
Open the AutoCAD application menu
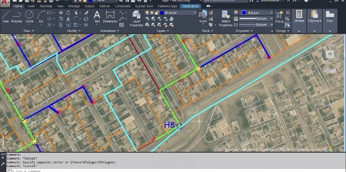(5, 3)
